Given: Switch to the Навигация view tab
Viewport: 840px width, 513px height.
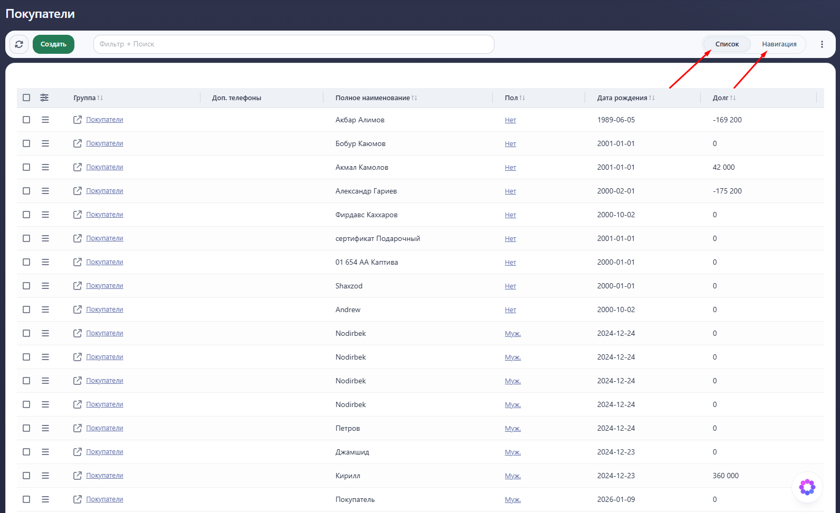Looking at the screenshot, I should point(779,44).
